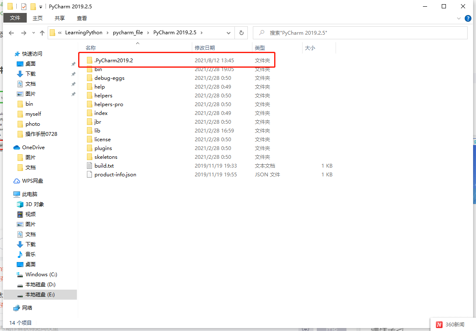The height and width of the screenshot is (331, 476).
Task: Click the search box for PyCharm 2019.2.5
Action: tap(360, 33)
